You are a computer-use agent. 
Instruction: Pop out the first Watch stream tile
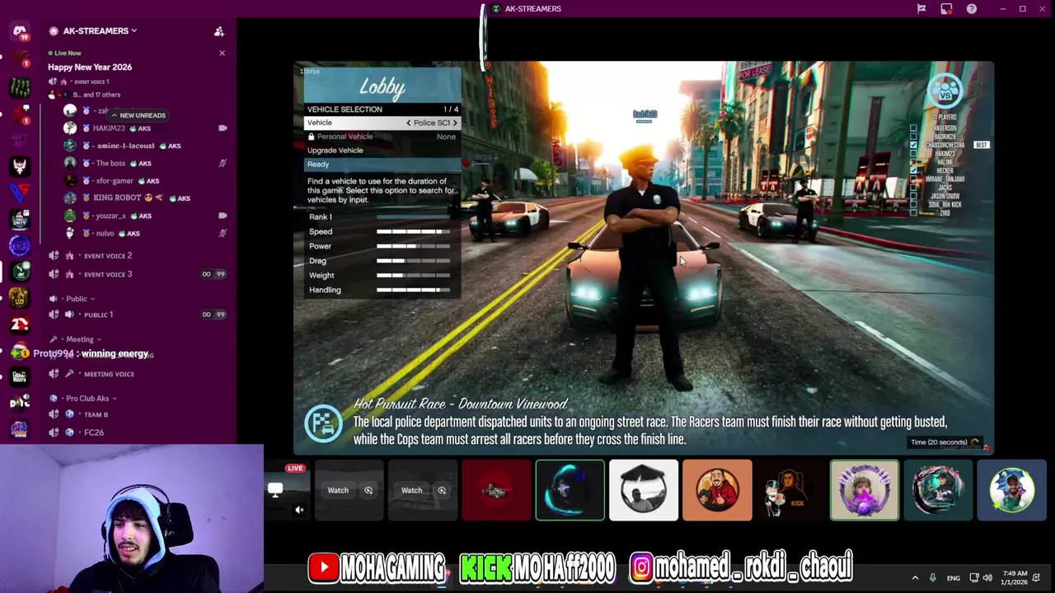click(x=368, y=491)
